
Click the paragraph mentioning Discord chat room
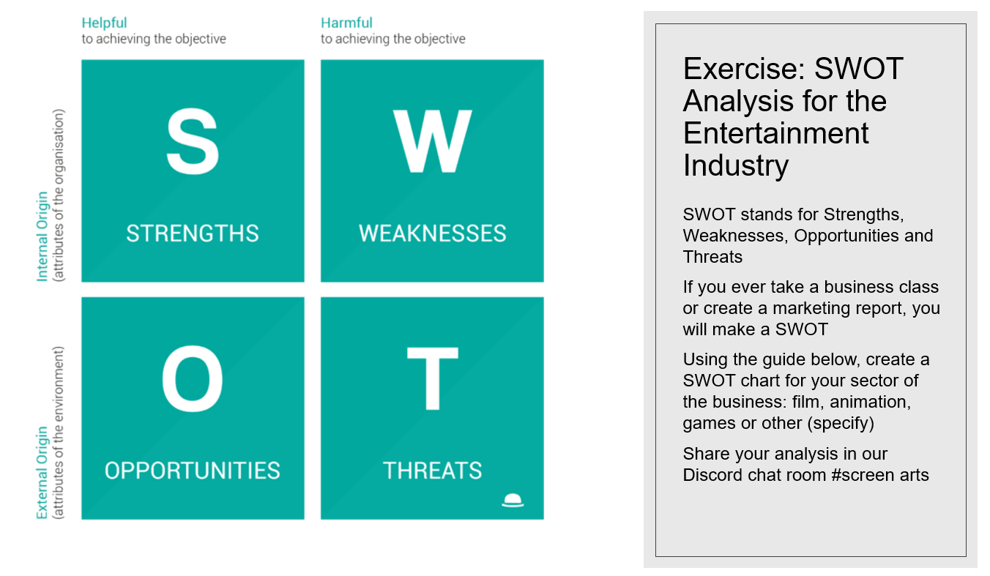coord(805,464)
